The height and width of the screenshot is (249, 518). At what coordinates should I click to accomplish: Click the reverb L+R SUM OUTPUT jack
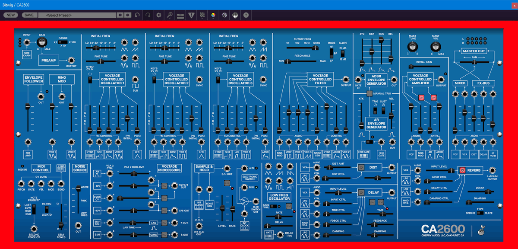click(x=492, y=170)
